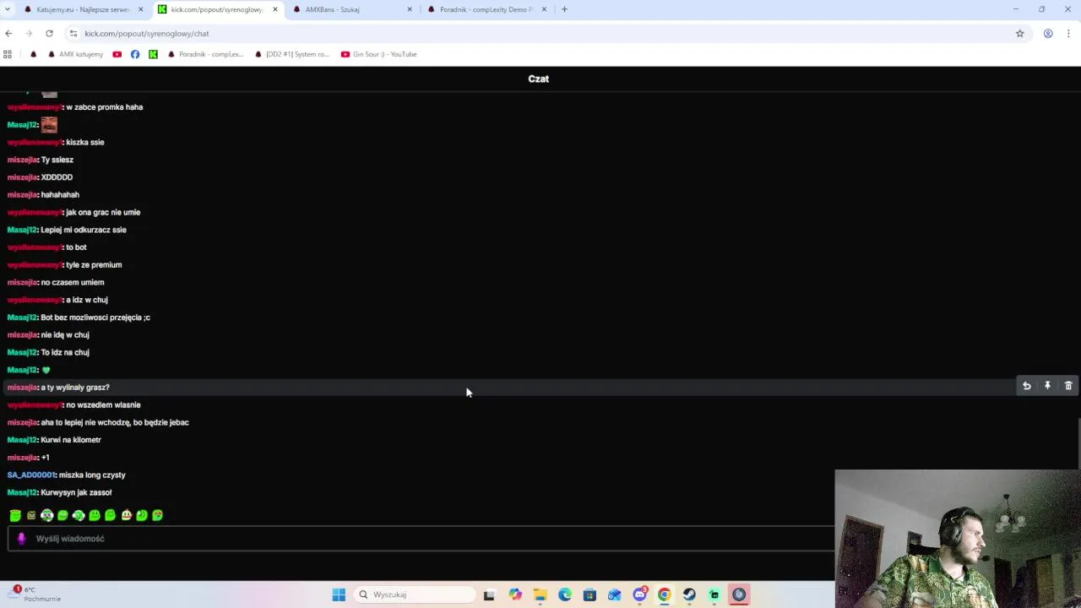
Task: Insert the olive square-face emote
Action: 31,515
